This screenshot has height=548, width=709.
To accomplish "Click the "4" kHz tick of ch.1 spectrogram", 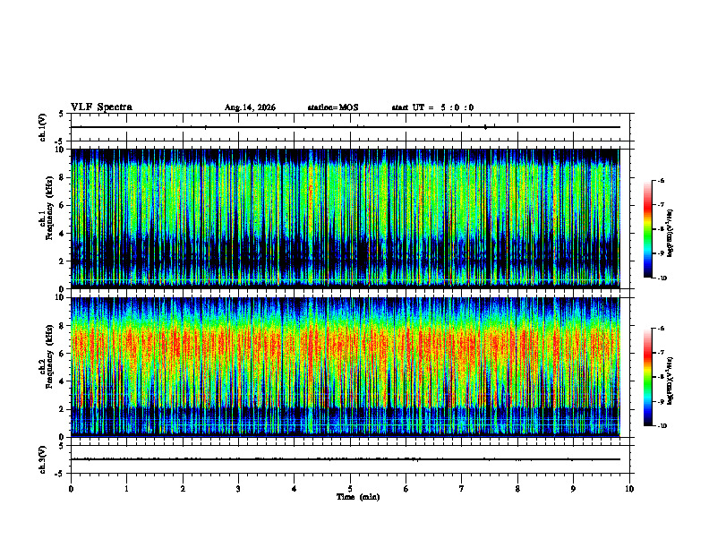I will point(64,234).
